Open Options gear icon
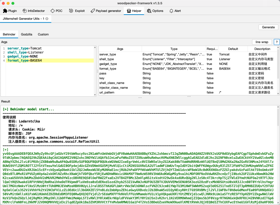The height and width of the screenshot is (205, 280). (149, 11)
